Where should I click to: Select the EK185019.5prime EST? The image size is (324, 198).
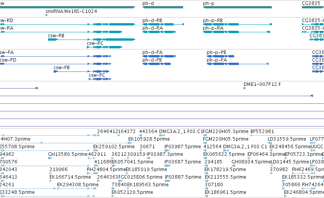pos(146,169)
